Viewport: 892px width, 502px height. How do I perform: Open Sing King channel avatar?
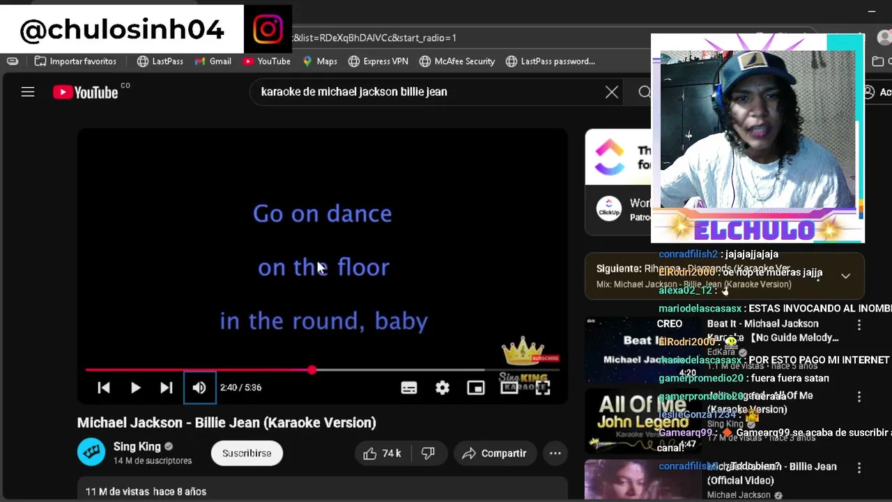[x=91, y=452]
